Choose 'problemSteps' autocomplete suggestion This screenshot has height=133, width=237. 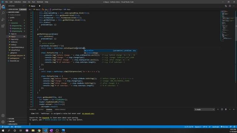pos(110,53)
